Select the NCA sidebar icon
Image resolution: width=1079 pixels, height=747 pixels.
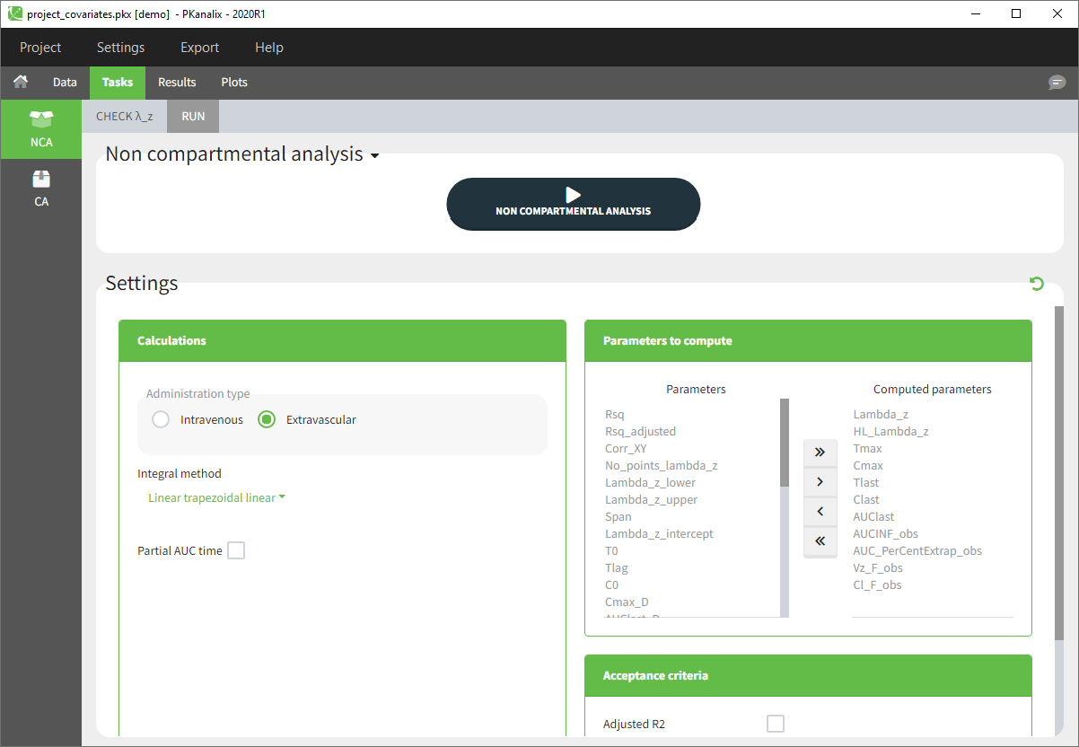(41, 129)
